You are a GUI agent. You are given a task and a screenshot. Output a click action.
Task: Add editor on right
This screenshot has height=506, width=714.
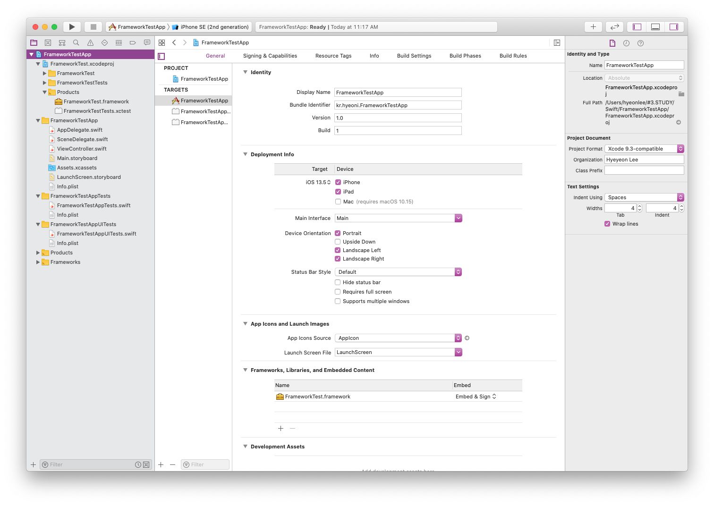click(557, 42)
